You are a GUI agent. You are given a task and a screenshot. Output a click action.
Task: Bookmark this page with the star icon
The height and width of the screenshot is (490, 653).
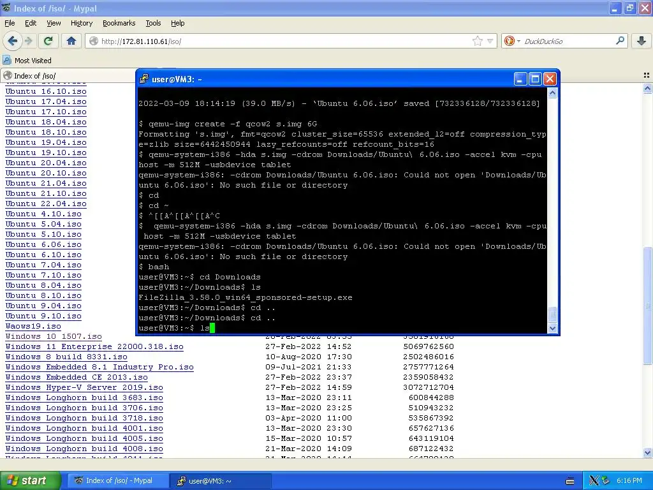pos(477,41)
